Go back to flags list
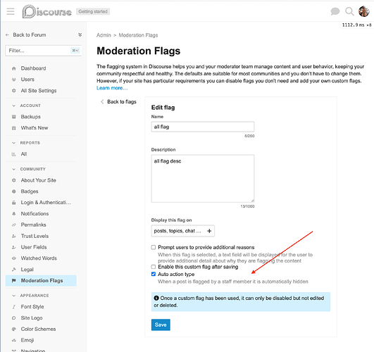 118,102
